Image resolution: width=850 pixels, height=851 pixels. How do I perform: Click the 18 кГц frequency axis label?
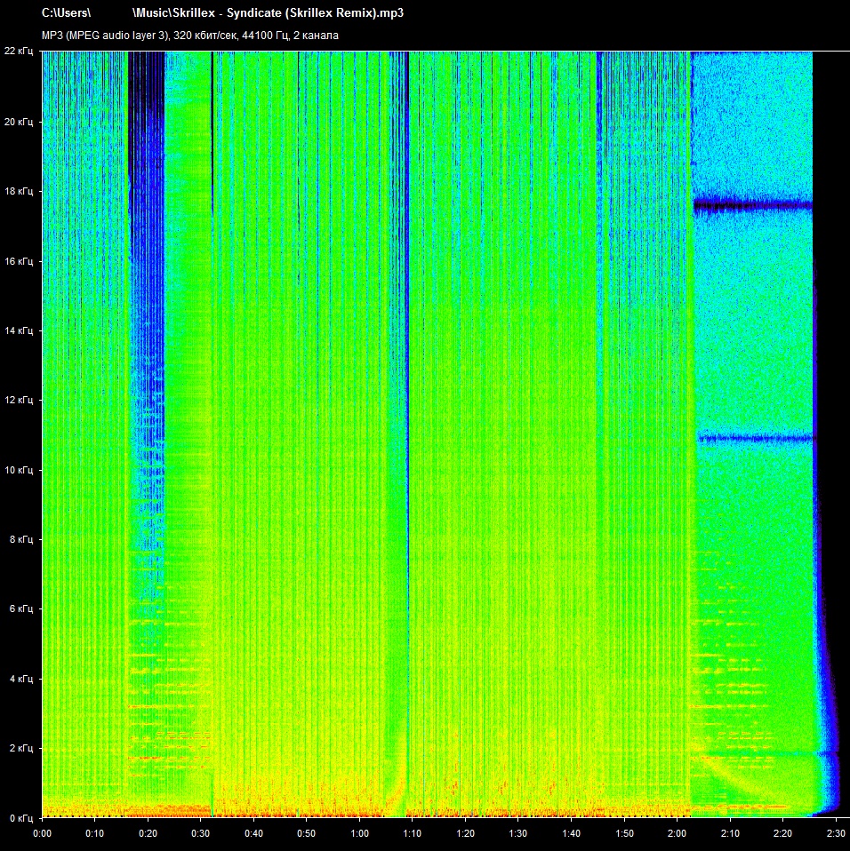pos(19,191)
